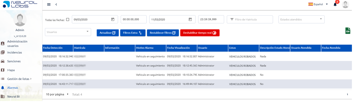
Task: Open Administración usuarios menu item
Action: point(17,44)
